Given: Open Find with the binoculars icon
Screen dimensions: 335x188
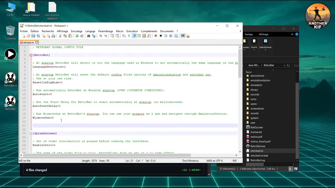Looking at the screenshot, I should [88, 36].
